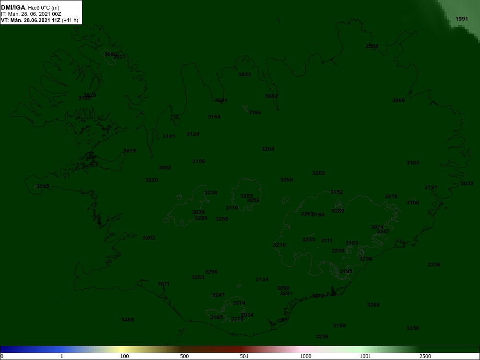Image resolution: width=480 pixels, height=360 pixels.
Task: Select the 2934 value label
Action: (247, 315)
